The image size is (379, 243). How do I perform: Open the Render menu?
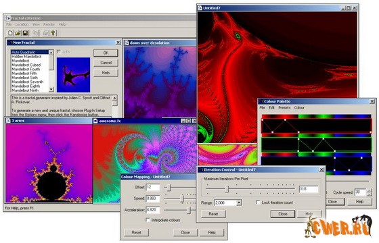pyautogui.click(x=49, y=24)
